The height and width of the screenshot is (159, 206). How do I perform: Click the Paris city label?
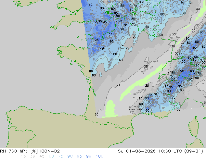pyautogui.click(x=123, y=48)
